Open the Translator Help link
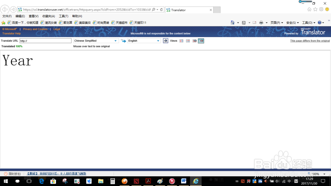Image resolution: width=331 pixels, height=186 pixels. click(x=11, y=33)
